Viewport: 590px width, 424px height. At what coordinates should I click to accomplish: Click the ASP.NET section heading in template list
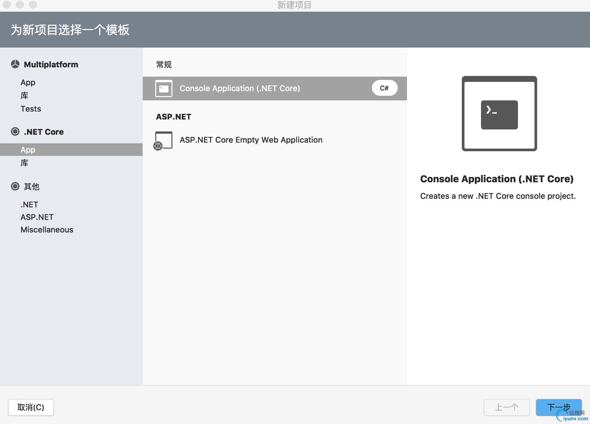(174, 117)
